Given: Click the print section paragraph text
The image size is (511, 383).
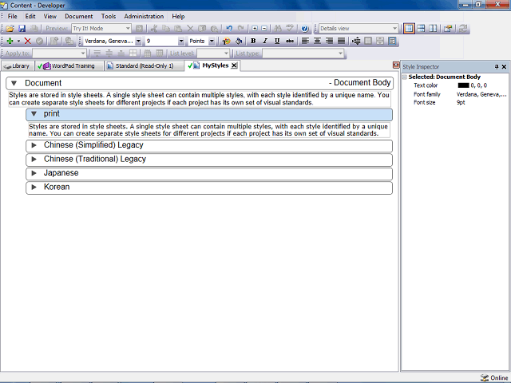Looking at the screenshot, I should (208, 130).
